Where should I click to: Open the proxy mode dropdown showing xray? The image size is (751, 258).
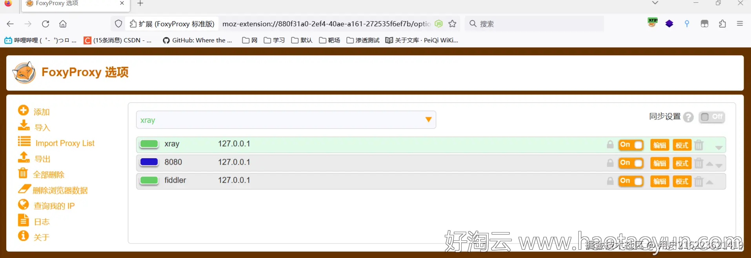tap(286, 120)
